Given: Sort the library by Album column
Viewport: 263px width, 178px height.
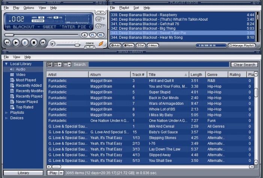Looking at the screenshot, I should pos(109,75).
